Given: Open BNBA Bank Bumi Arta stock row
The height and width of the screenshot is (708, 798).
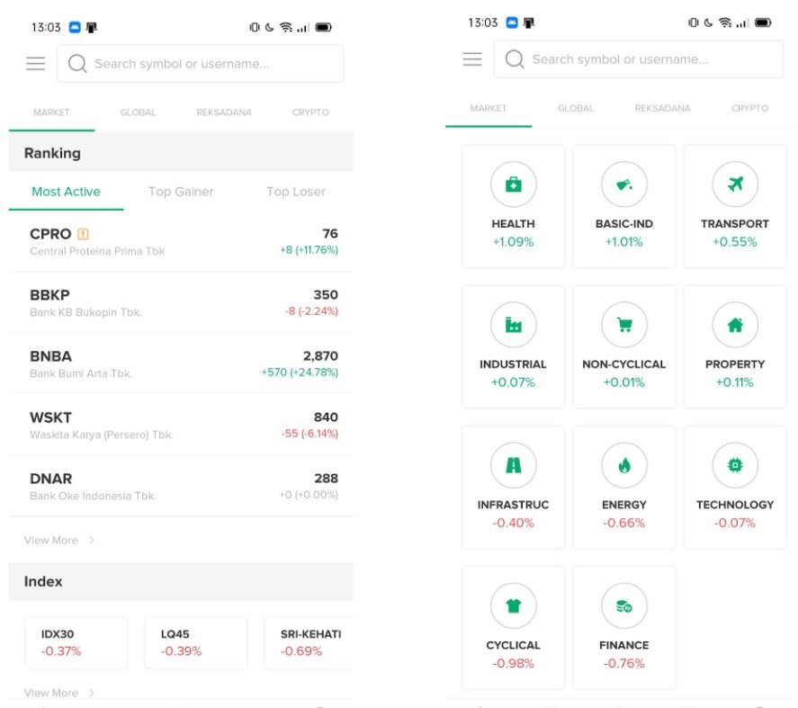Looking at the screenshot, I should 181,363.
